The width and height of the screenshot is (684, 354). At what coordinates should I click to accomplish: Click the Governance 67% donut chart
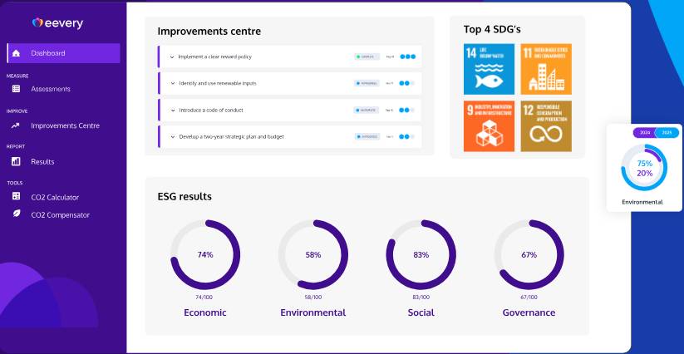click(x=529, y=254)
